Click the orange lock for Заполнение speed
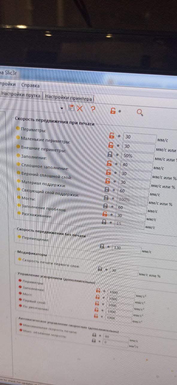The height and width of the screenshot is (385, 177). click(x=109, y=164)
